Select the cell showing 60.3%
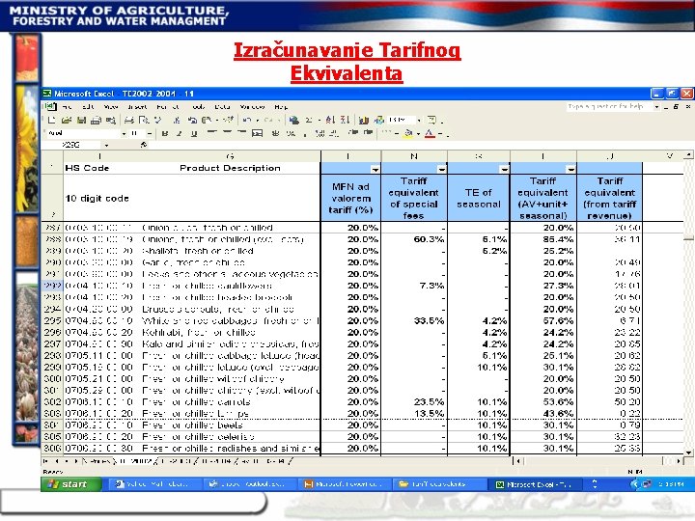The height and width of the screenshot is (521, 695). [x=414, y=239]
